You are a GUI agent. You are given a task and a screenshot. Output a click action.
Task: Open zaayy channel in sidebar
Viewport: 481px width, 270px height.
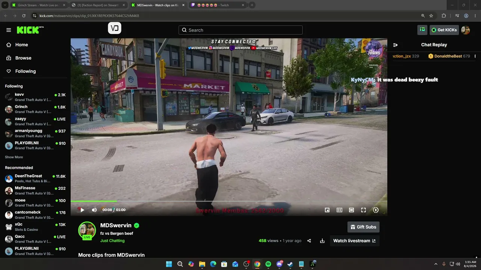(35, 121)
